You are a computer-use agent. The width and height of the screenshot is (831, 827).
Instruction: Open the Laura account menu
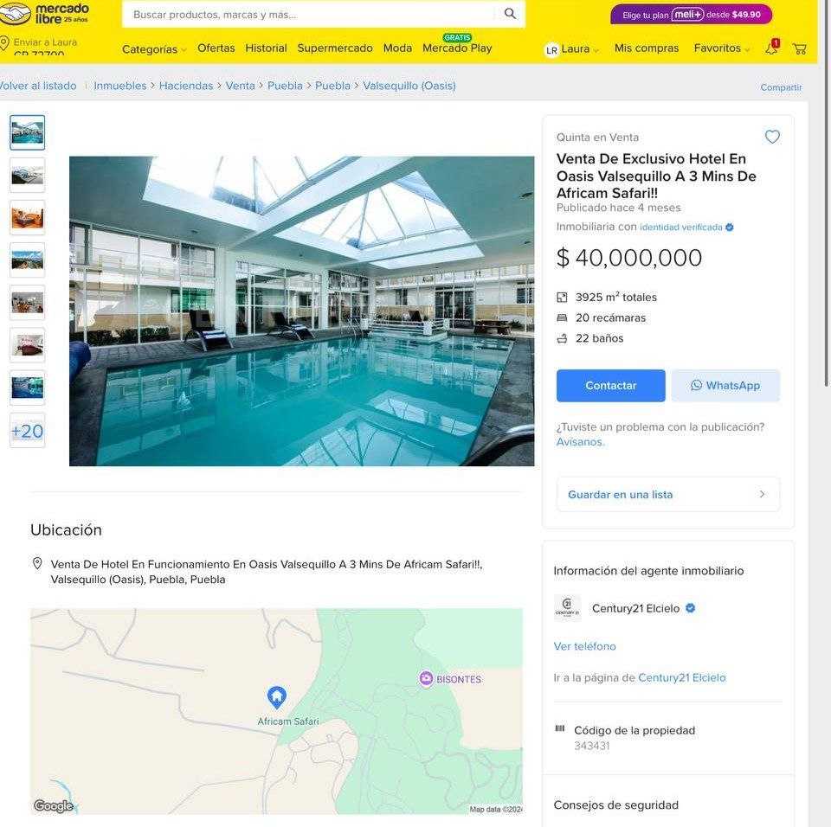point(572,48)
